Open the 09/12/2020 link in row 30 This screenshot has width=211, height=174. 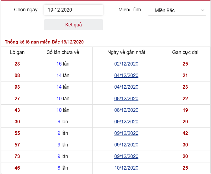tap(126, 122)
